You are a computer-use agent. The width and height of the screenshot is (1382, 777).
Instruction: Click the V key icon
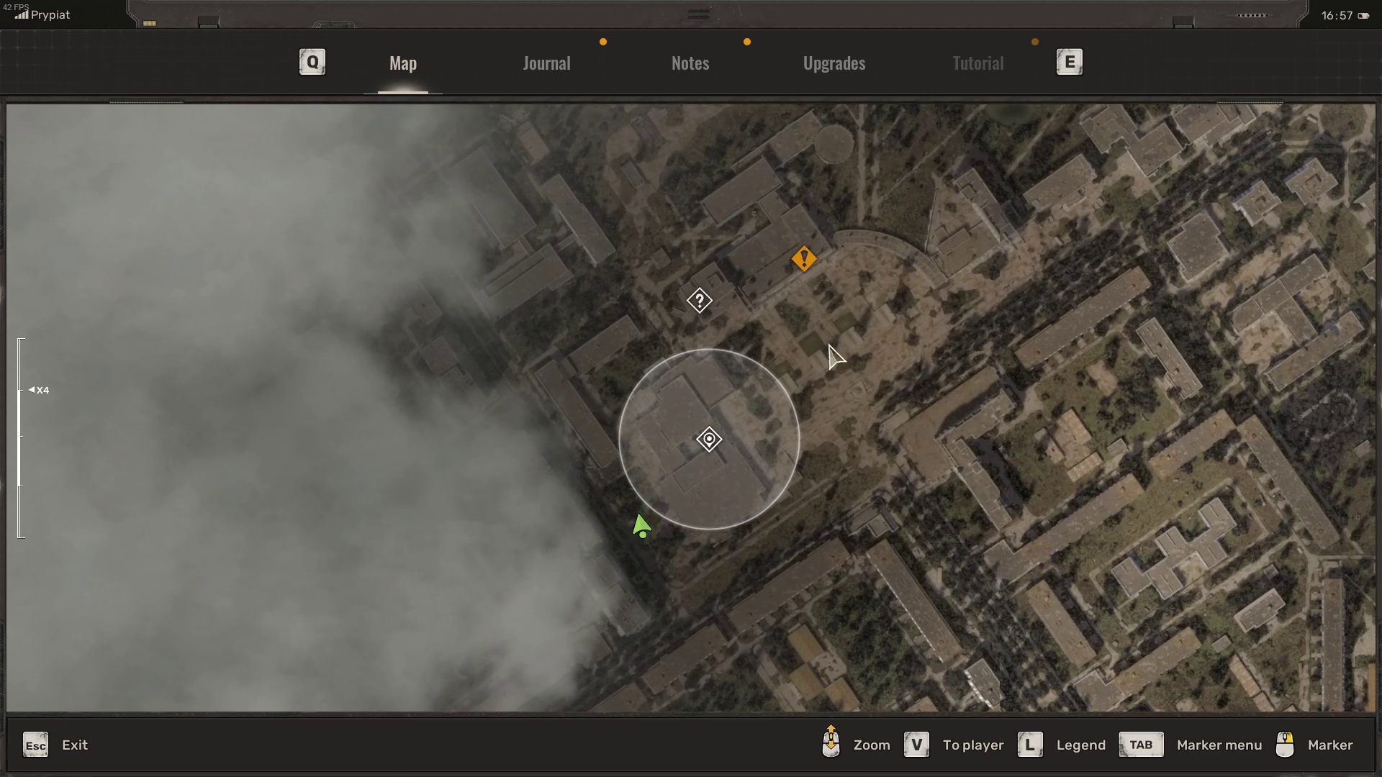click(916, 745)
